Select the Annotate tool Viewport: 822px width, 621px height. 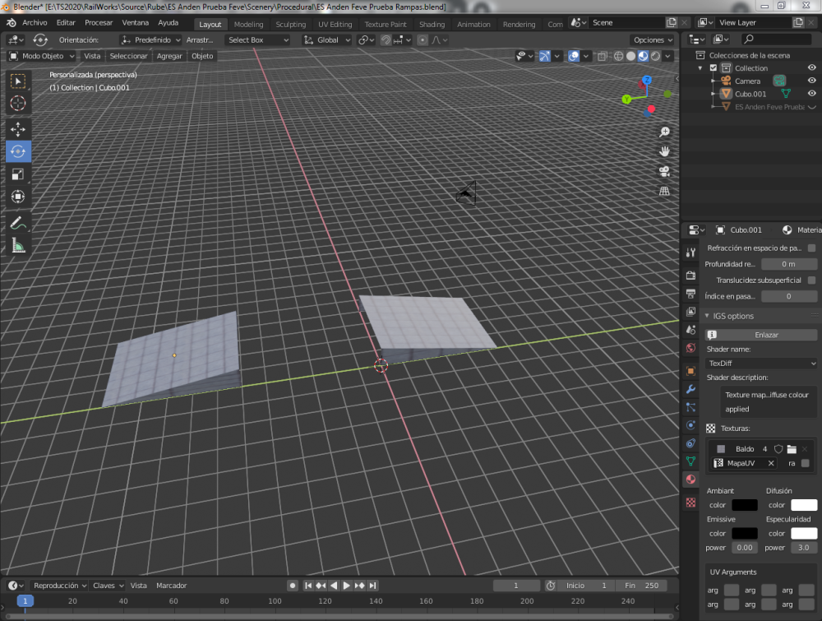18,222
